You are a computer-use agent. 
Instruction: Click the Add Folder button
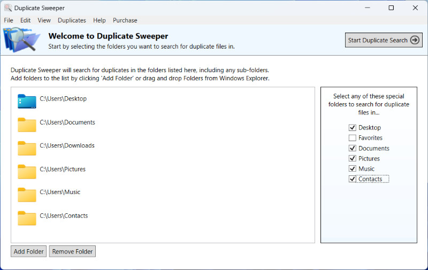click(x=29, y=251)
